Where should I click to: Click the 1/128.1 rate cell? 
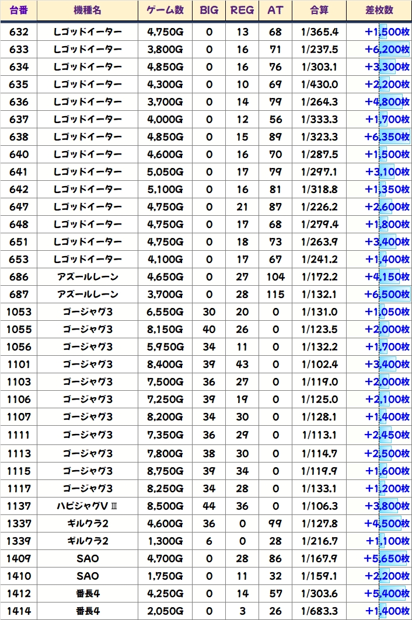click(319, 417)
